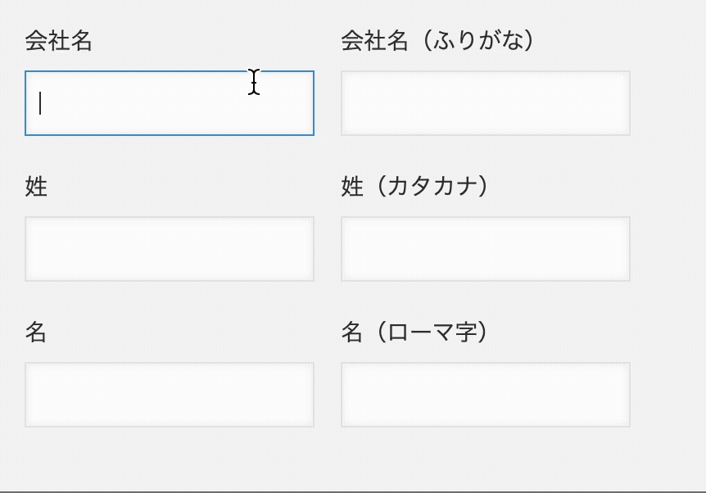Image resolution: width=706 pixels, height=493 pixels.
Task: Click the 名 label above its field
Action: 36,332
